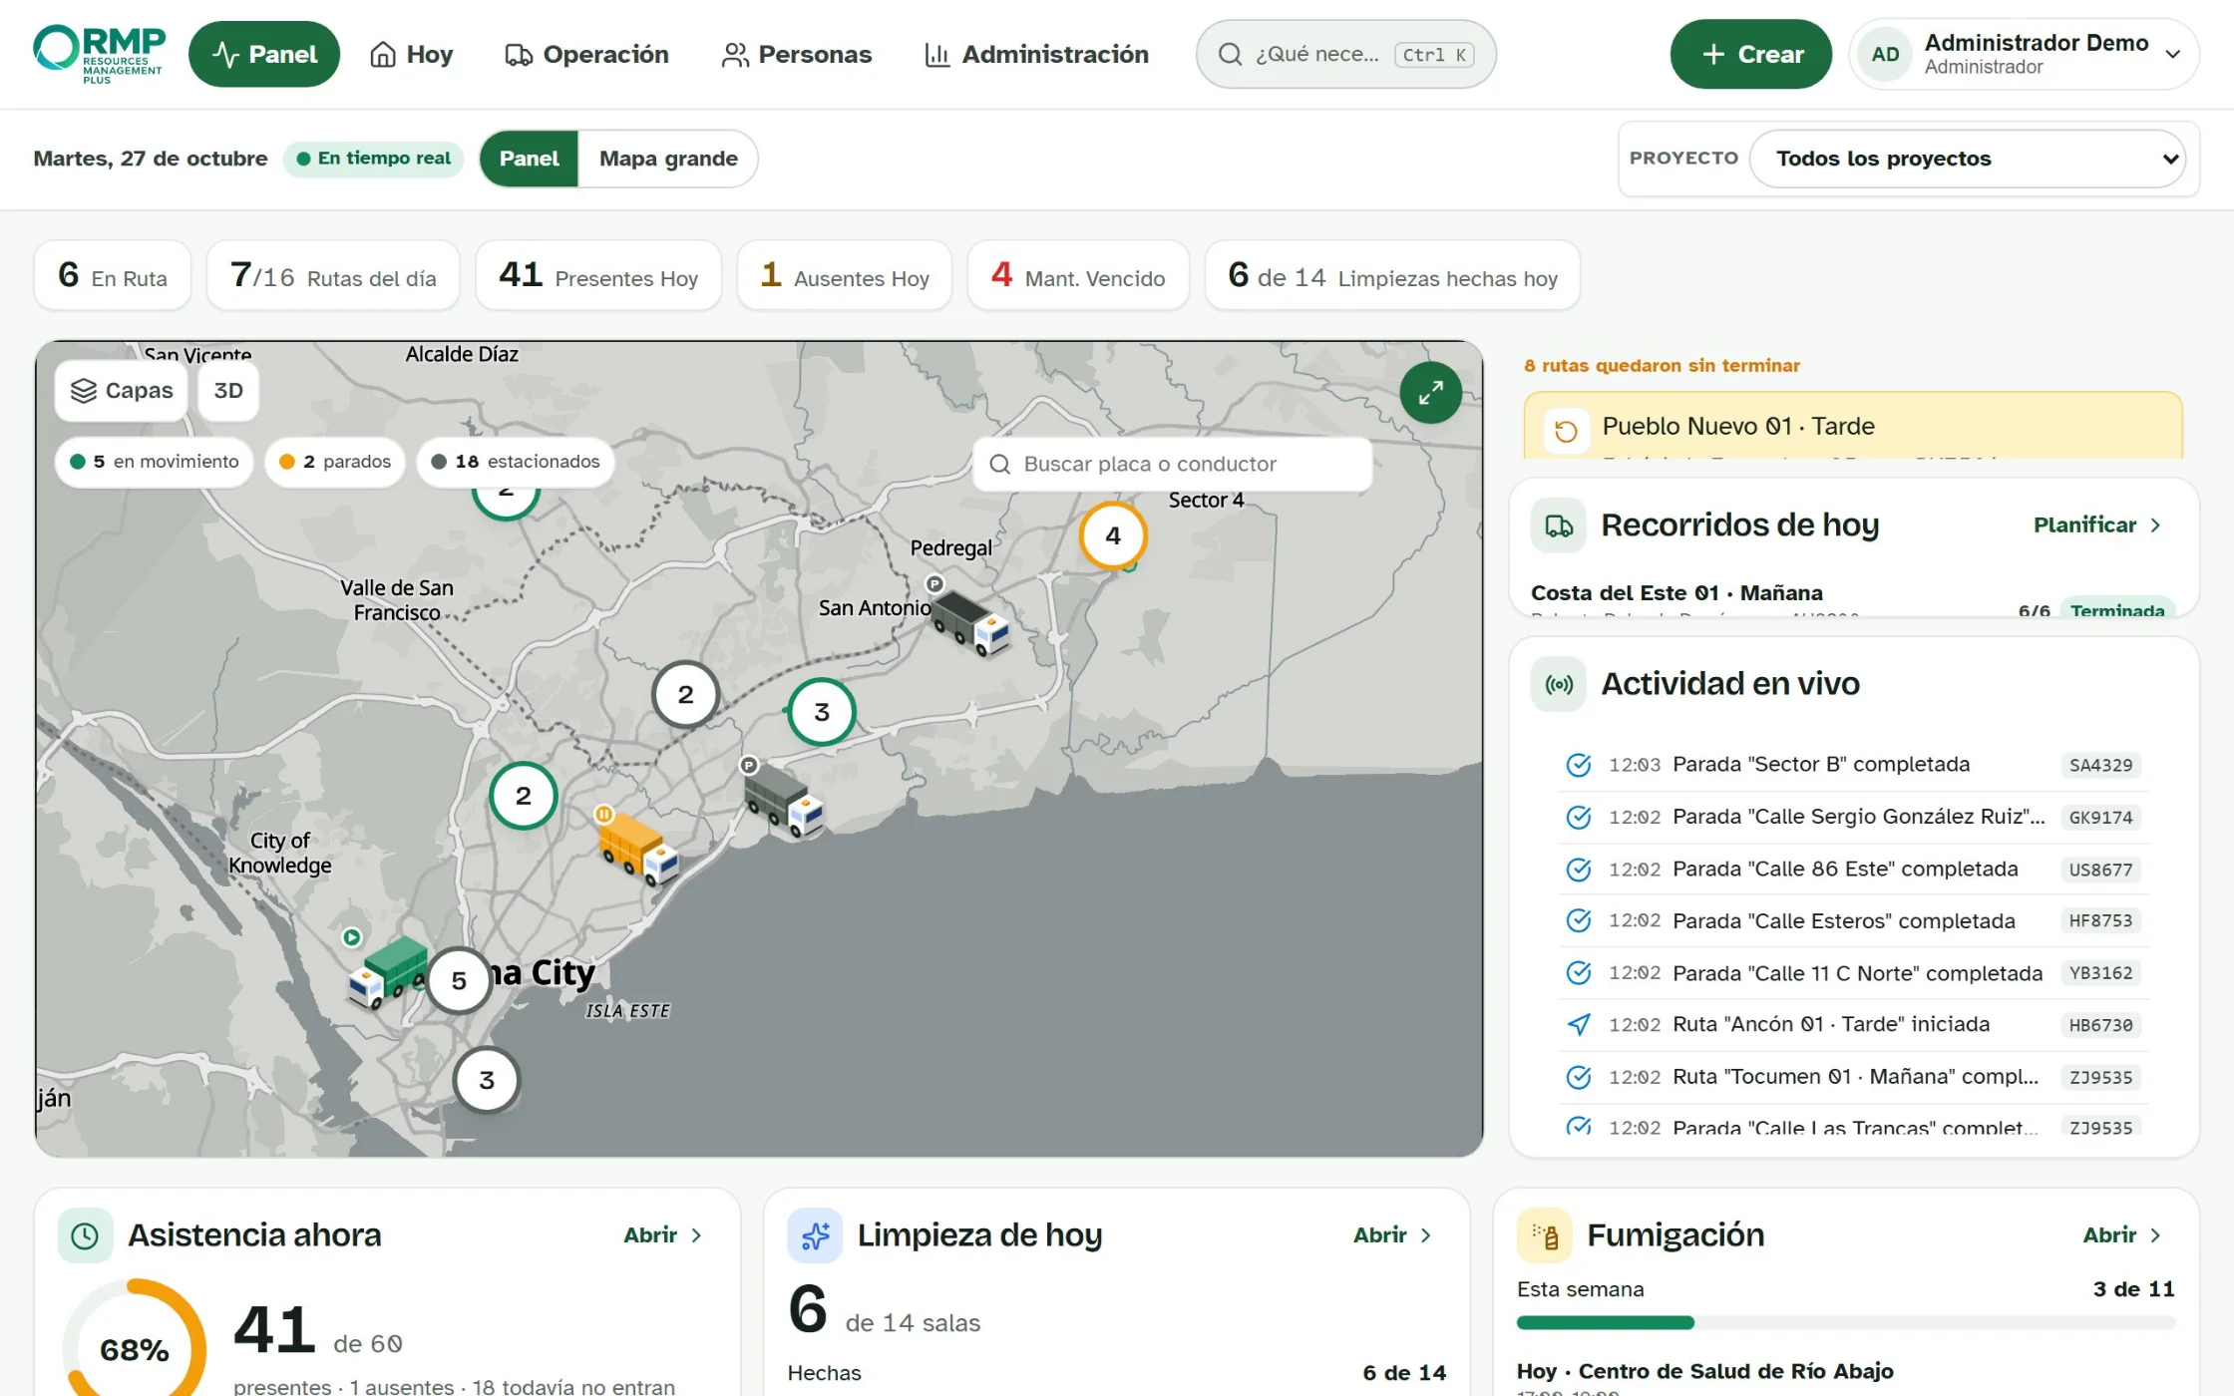Open the Personas menu

(x=796, y=54)
